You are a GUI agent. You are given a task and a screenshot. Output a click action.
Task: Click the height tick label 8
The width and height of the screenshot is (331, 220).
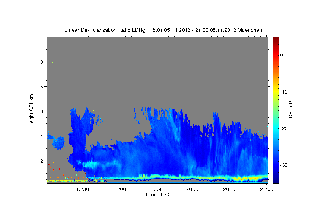coord(42,87)
